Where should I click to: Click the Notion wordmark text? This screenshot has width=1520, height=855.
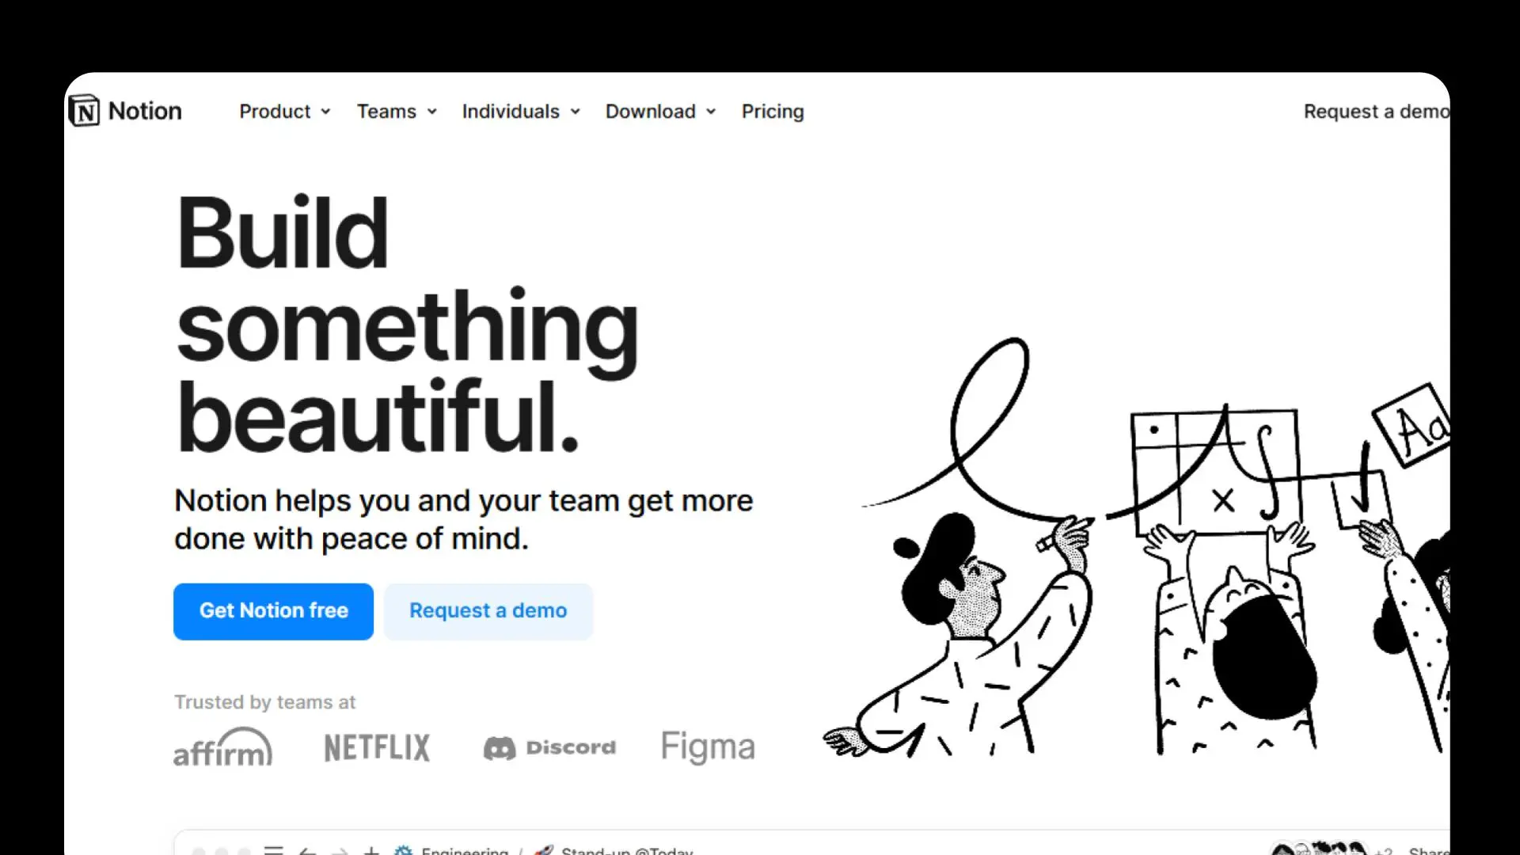click(145, 111)
